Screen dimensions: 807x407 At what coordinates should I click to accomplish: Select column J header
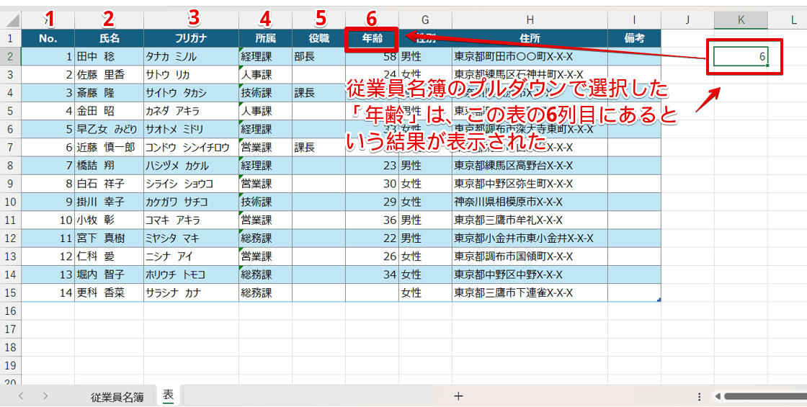click(x=687, y=20)
